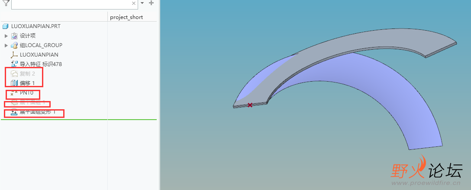Viewport: 471px width, 190px height.
Task: Click the model tree filter funnel icon
Action: (6, 3)
